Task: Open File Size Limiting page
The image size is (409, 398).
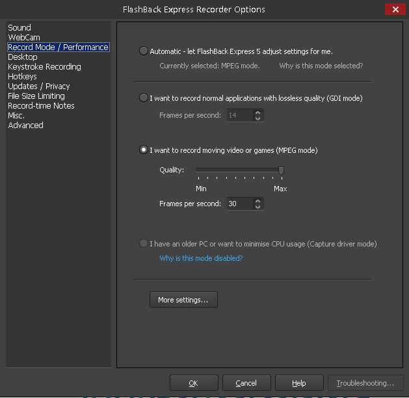Action: [36, 96]
